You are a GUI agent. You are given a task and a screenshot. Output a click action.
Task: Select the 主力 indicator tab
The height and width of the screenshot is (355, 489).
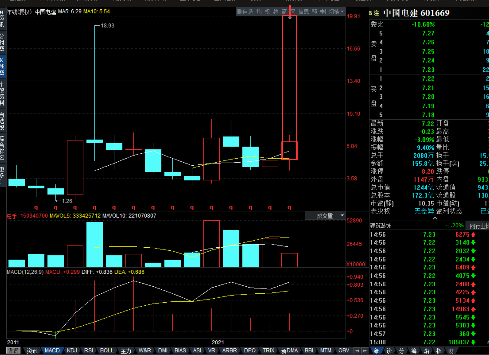click(x=126, y=351)
